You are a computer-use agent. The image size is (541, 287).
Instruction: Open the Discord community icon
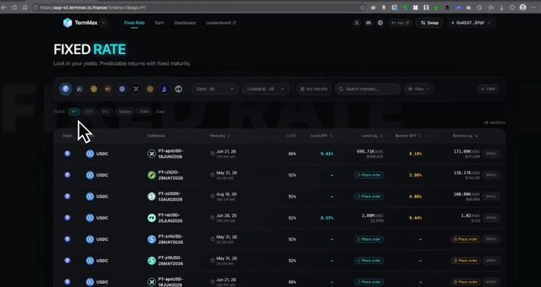[x=368, y=23]
